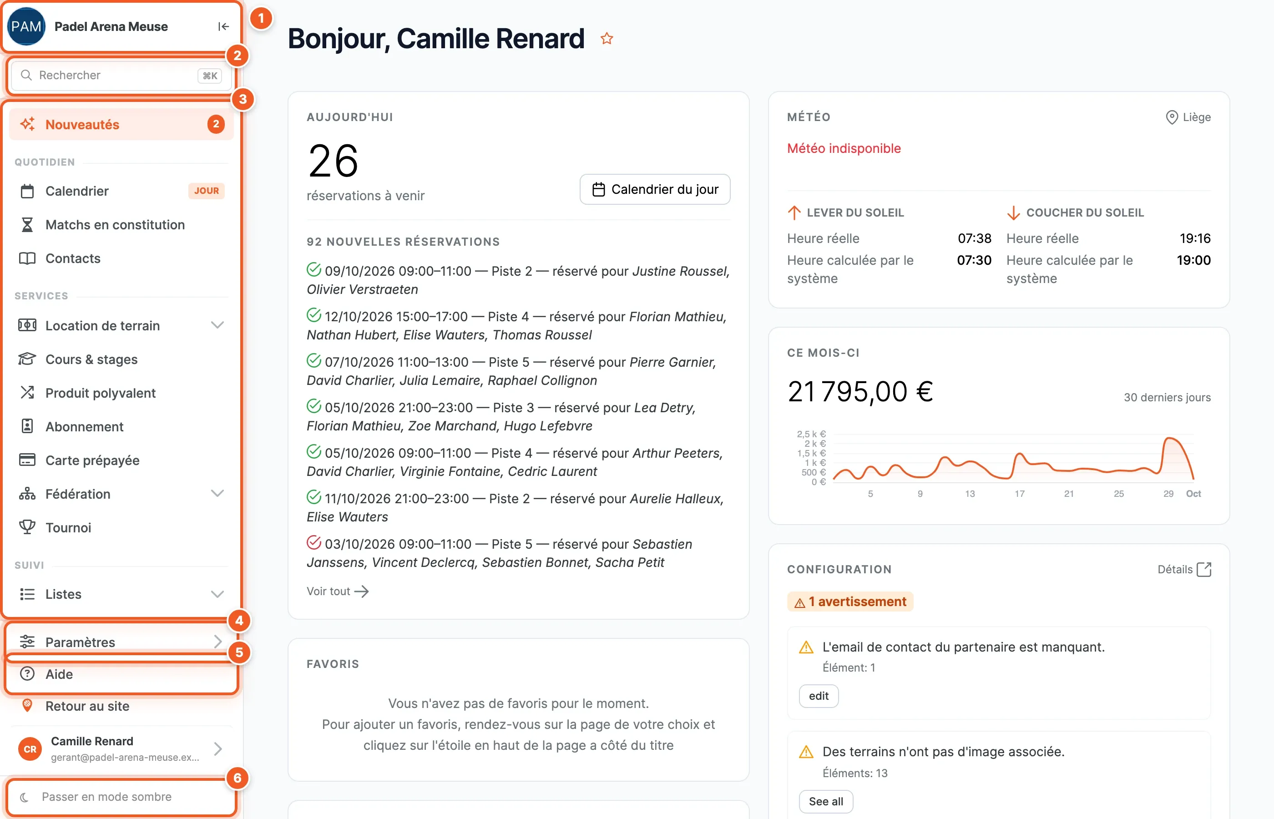Click the Tournoi trophy icon
The height and width of the screenshot is (819, 1274).
tap(27, 527)
